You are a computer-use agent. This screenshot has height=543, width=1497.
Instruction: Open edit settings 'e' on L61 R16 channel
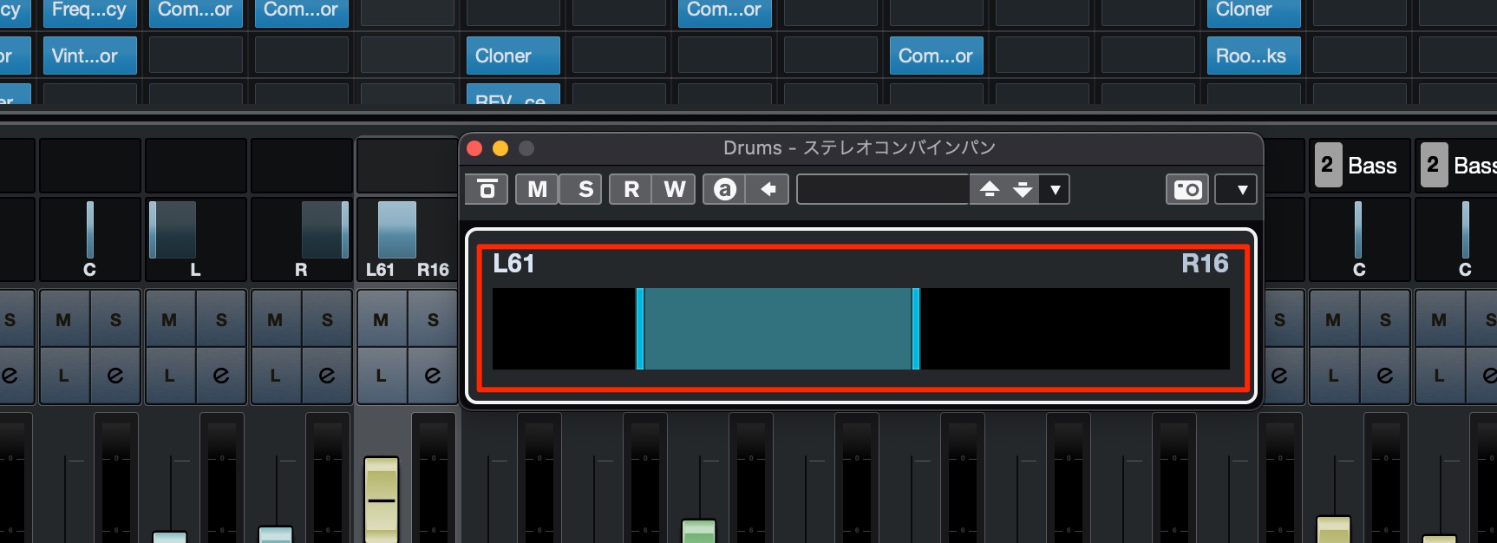tap(433, 376)
